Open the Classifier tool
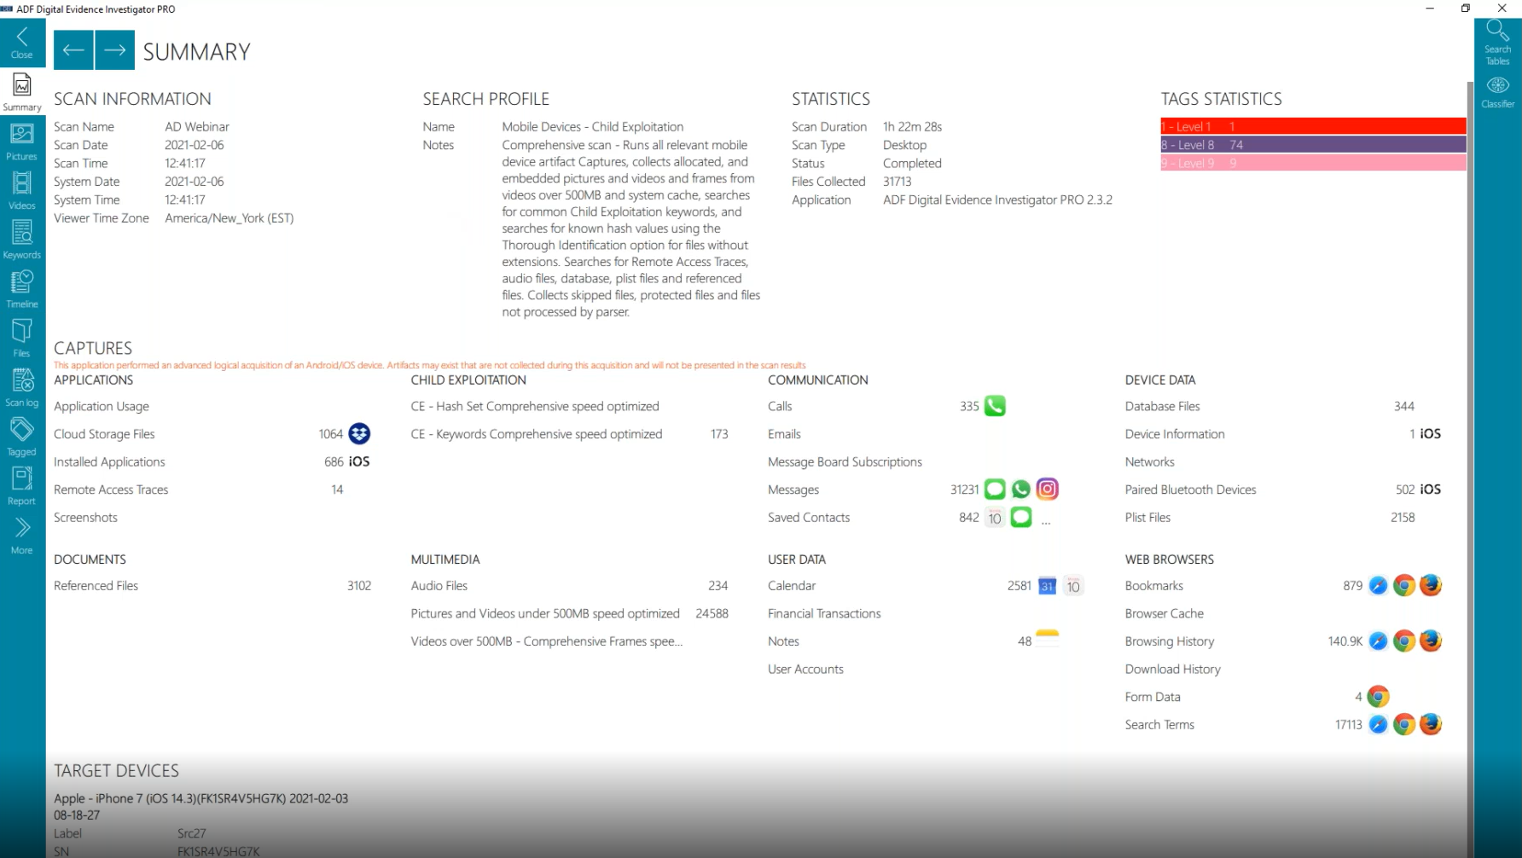Image resolution: width=1522 pixels, height=858 pixels. coord(1498,92)
